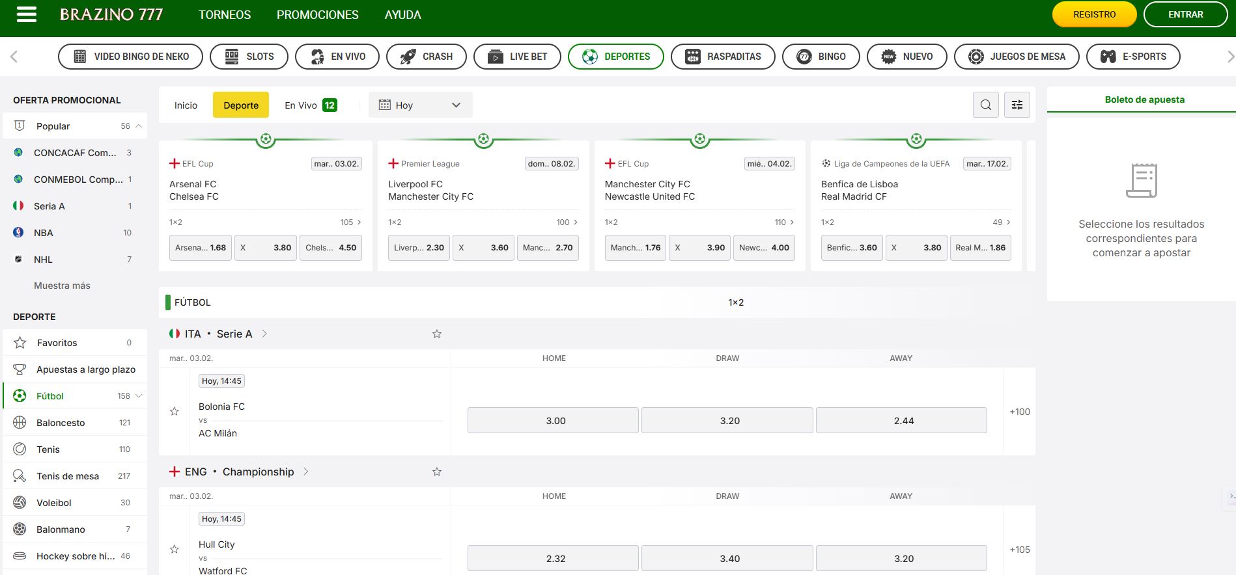Open the VIDEO BINGO DE NEKO category

130,57
